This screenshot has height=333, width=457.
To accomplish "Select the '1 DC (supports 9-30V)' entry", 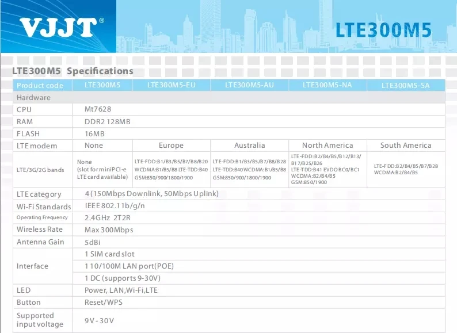I will [x=123, y=278].
